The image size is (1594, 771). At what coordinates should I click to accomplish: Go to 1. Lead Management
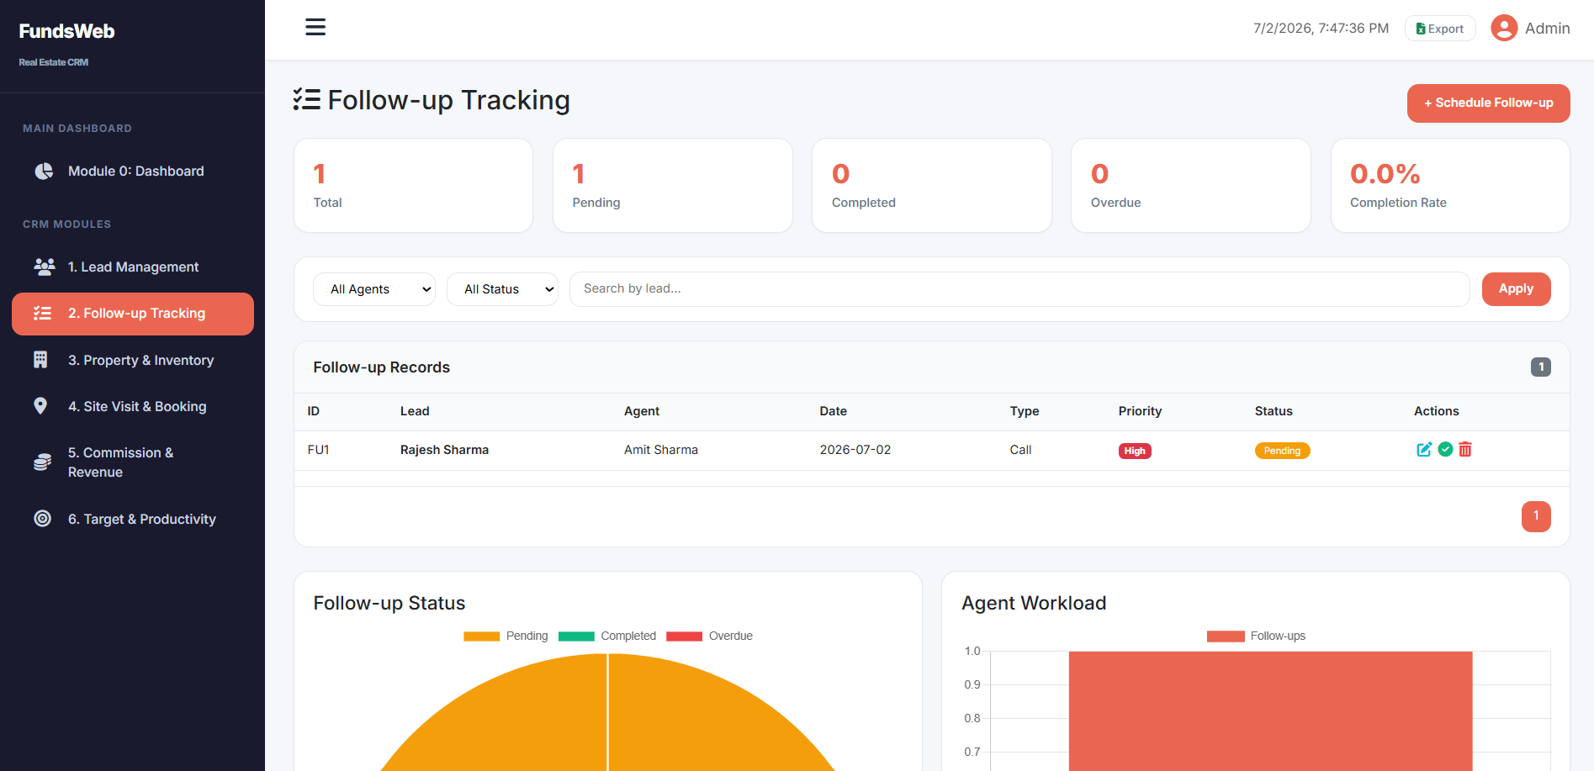pos(133,267)
